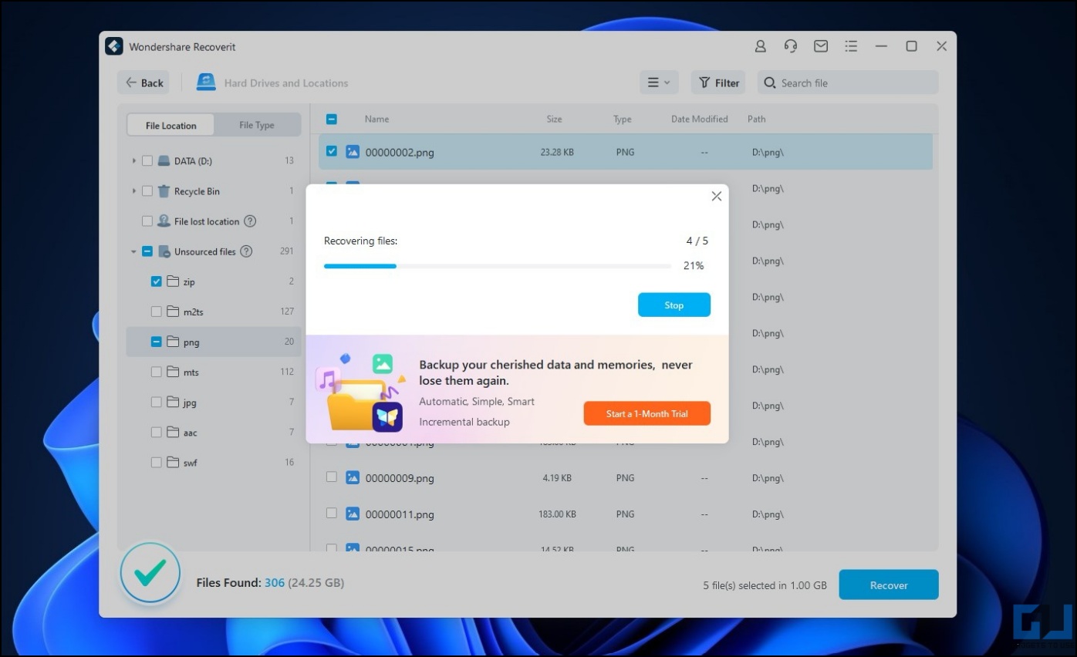Sort by the Type column header
The image size is (1077, 657).
pos(623,119)
